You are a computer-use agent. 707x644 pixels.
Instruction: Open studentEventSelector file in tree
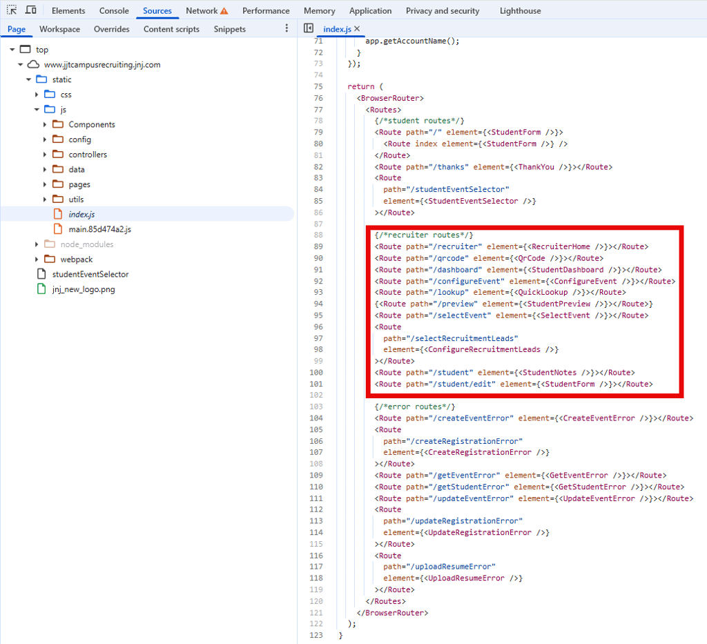[90, 274]
